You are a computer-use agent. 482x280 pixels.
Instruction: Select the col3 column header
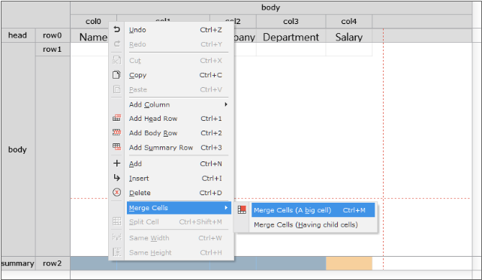[x=291, y=21]
